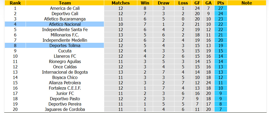Click Millonarios F.C. in the table
Viewport: 269px width, 113px height.
tap(65, 35)
